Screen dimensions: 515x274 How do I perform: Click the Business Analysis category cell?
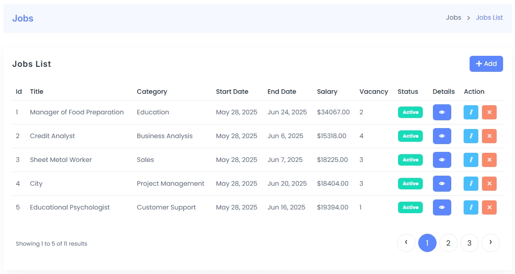click(165, 136)
